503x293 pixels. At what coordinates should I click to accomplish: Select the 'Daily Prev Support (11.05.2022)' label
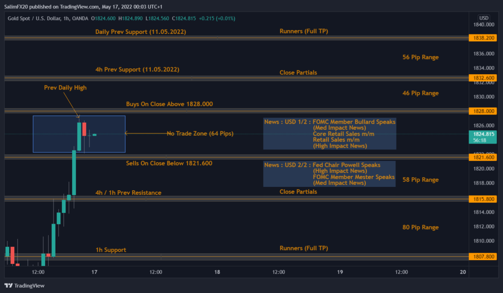[x=140, y=31]
